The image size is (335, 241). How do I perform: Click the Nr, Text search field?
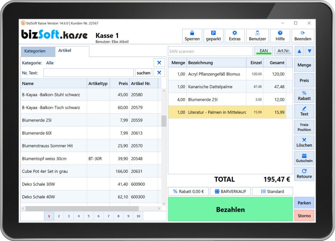[x=88, y=73]
